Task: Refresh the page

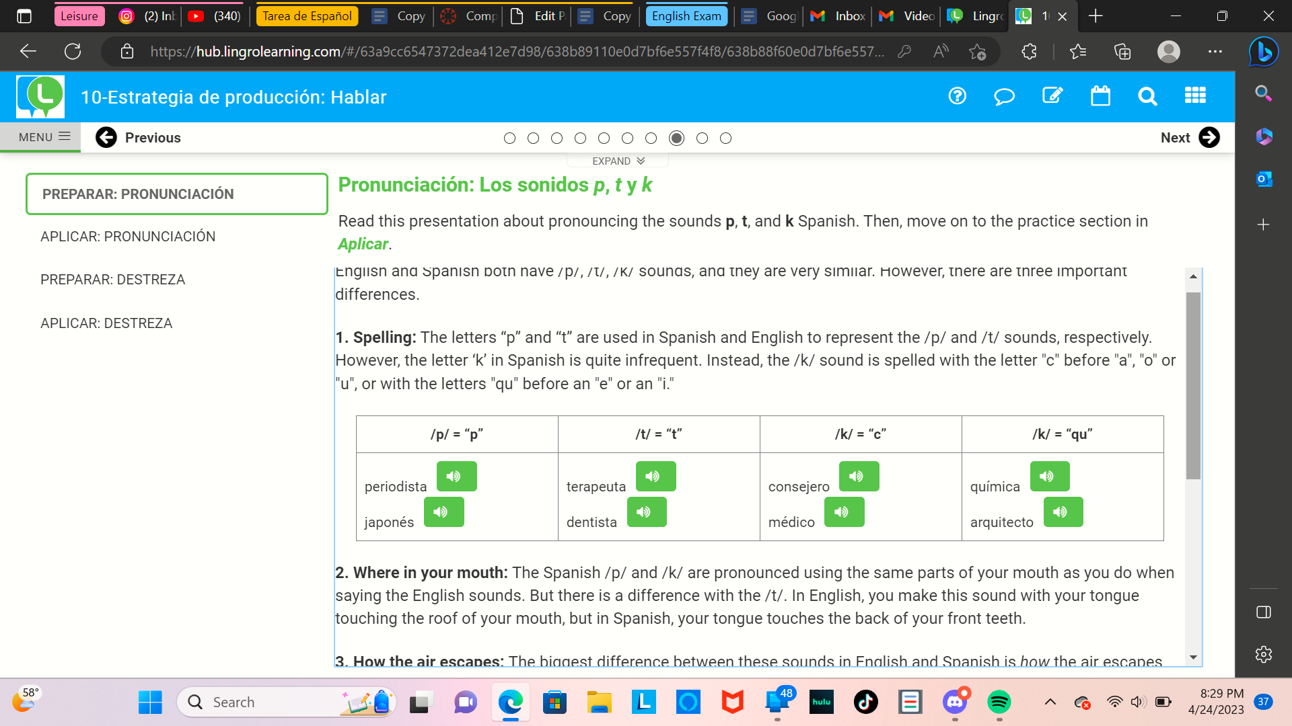Action: (73, 51)
